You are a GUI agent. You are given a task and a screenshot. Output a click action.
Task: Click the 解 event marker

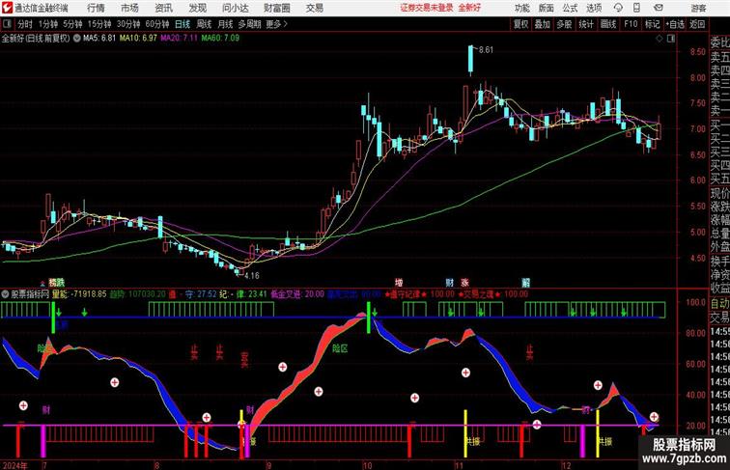point(525,283)
